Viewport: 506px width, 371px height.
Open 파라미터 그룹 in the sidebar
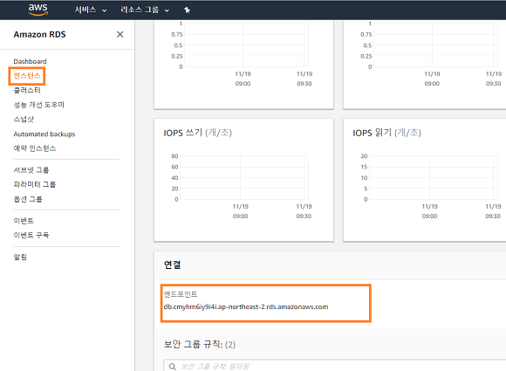(x=35, y=184)
